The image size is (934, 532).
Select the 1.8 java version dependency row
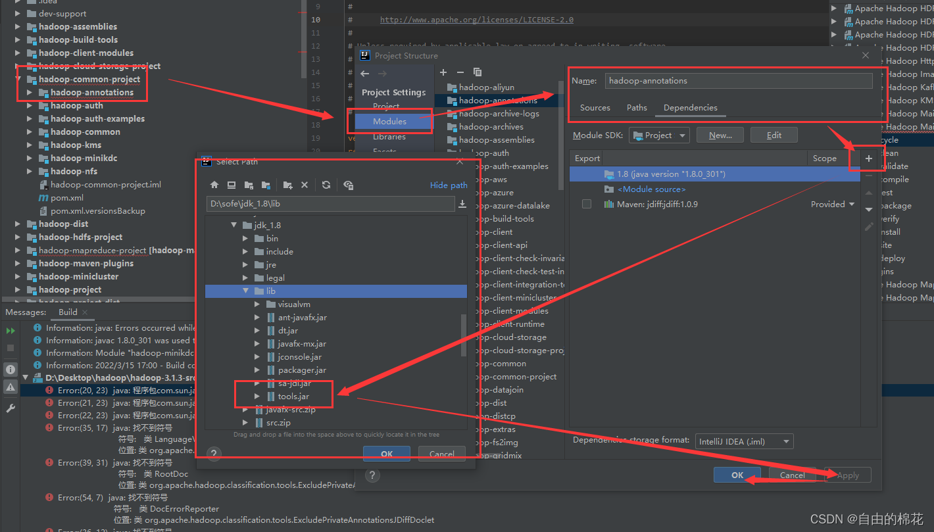(x=714, y=174)
